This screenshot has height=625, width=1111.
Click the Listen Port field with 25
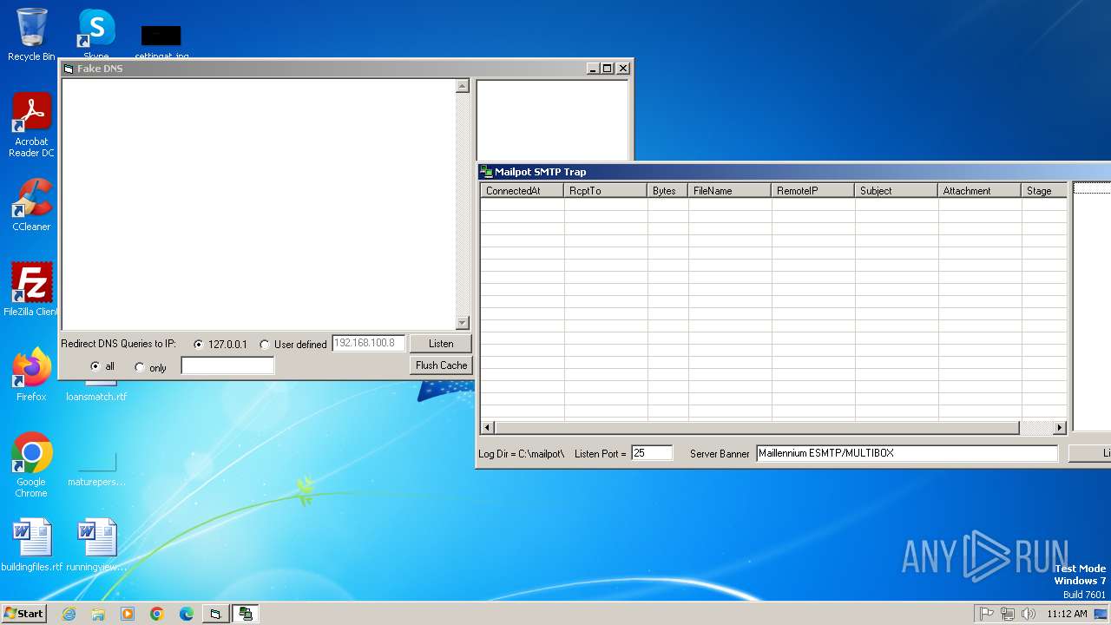(x=652, y=453)
